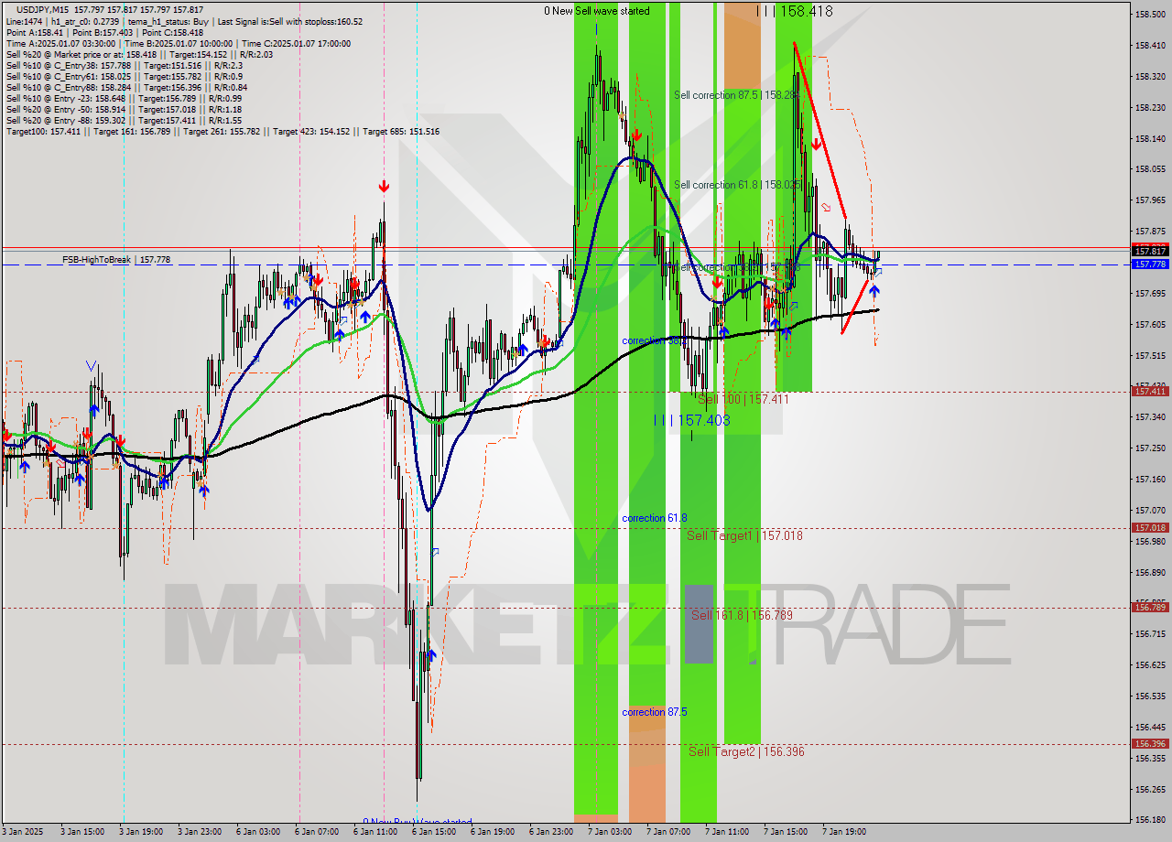Image resolution: width=1172 pixels, height=842 pixels.
Task: Click the blue V marker near 3 Jan 15:00
Action: (92, 366)
